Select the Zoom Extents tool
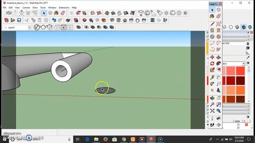 (212, 111)
